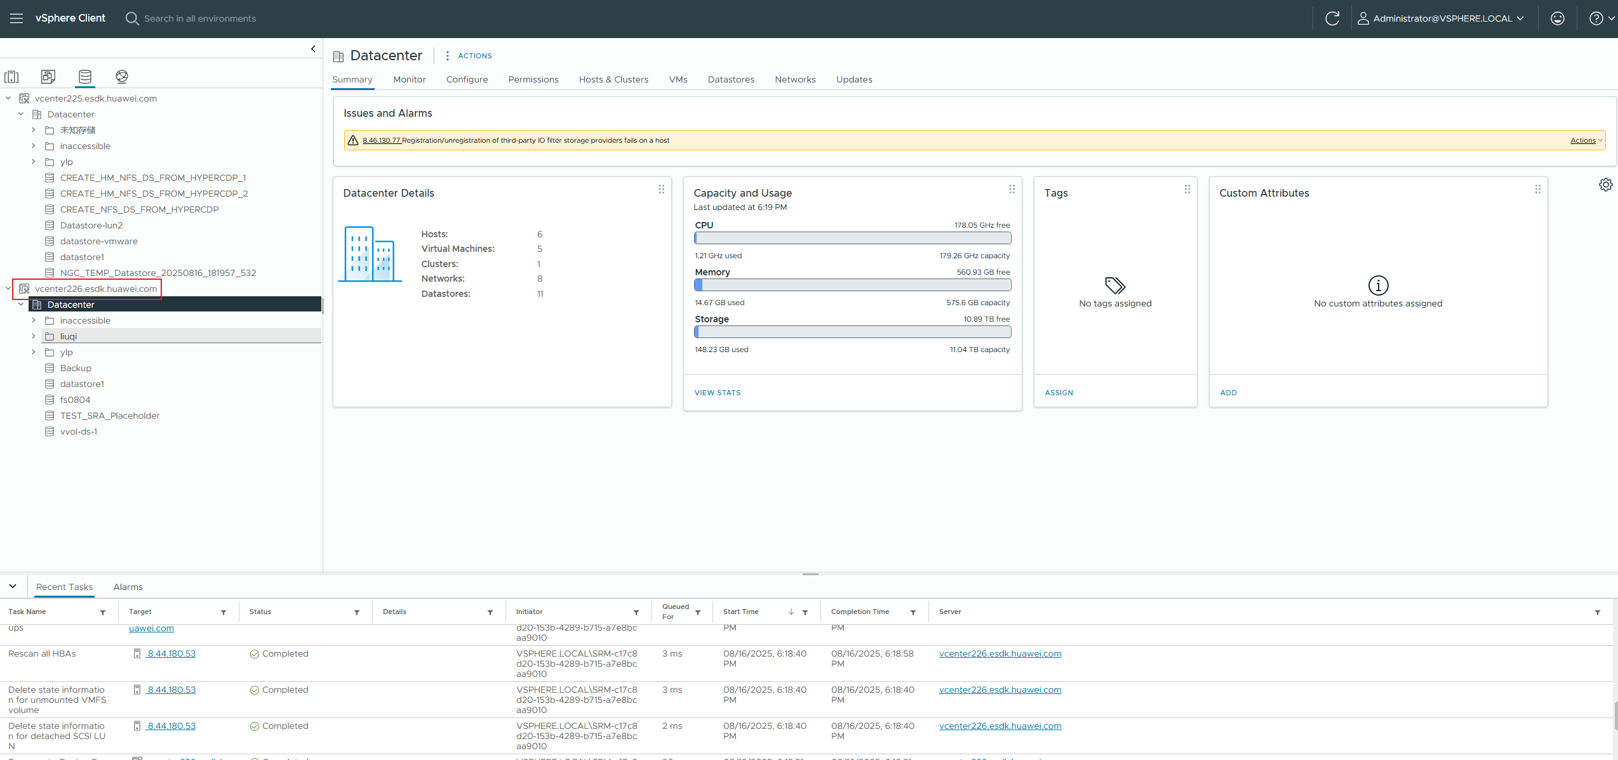Screen dimensions: 1618x760
Task: Filter the Initiator column
Action: [x=636, y=612]
